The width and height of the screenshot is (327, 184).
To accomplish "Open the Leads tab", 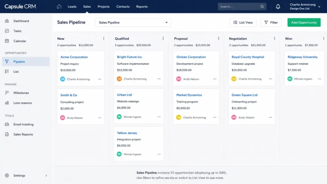I will tap(72, 7).
